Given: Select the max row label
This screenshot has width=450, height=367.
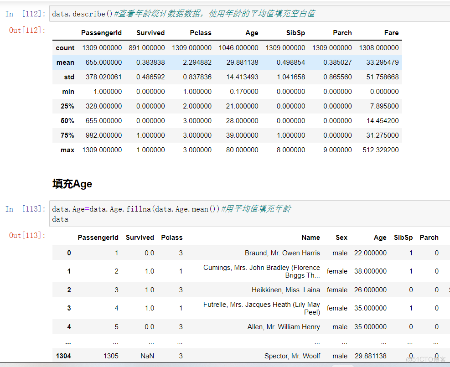Looking at the screenshot, I should point(67,150).
